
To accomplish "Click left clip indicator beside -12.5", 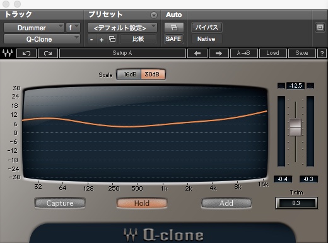I will (x=281, y=86).
